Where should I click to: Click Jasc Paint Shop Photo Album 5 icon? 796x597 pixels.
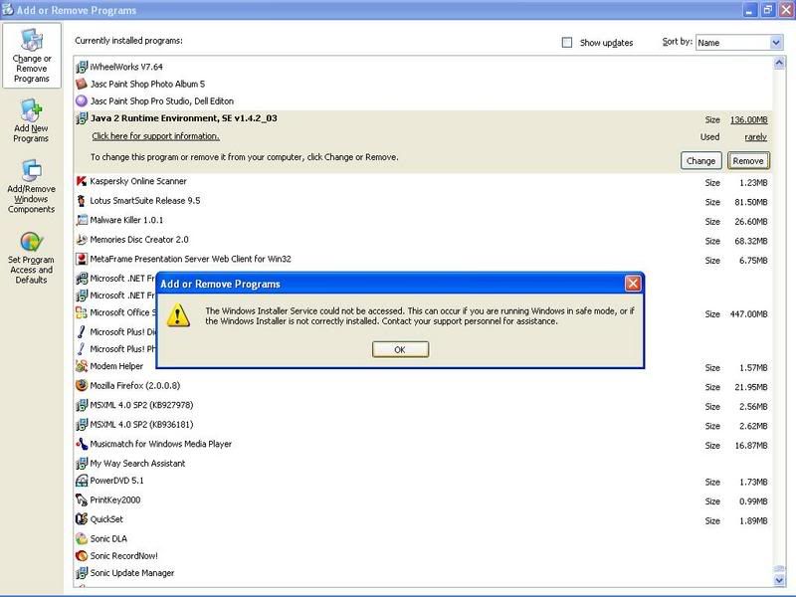click(82, 84)
